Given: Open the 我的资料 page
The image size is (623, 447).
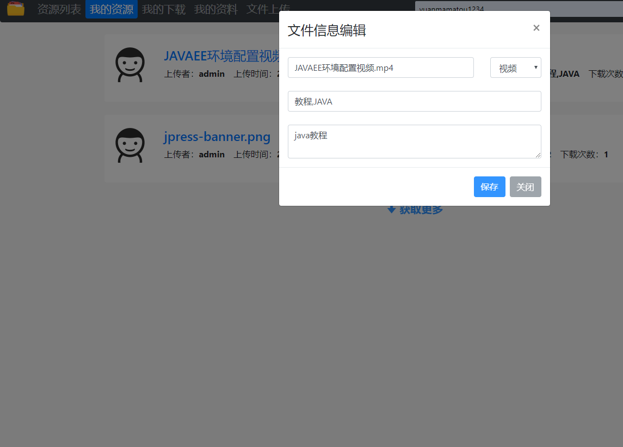Looking at the screenshot, I should [215, 9].
